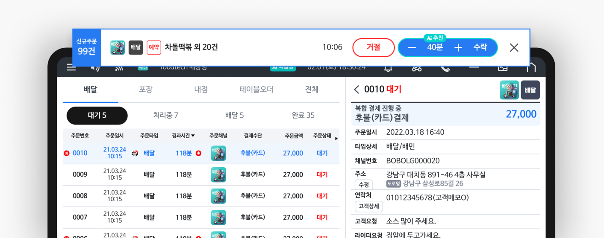Image resolution: width=604 pixels, height=238 pixels.
Task: Switch to the 내점 tab
Action: (201, 90)
